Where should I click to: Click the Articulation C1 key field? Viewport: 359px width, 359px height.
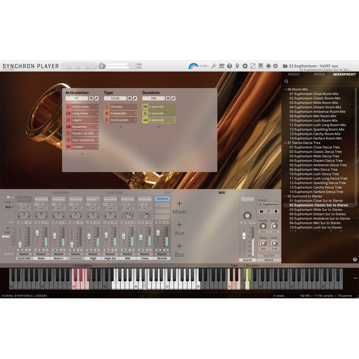pos(77,98)
